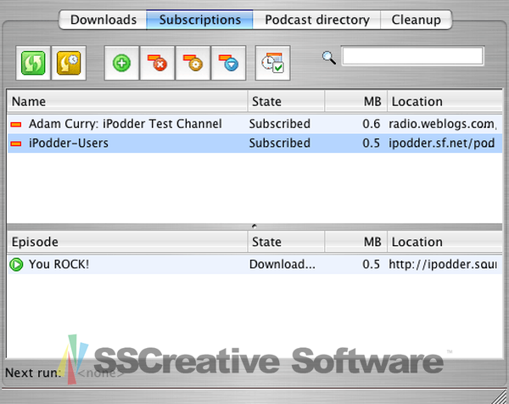Click the State header in episode list
The width and height of the screenshot is (509, 404).
(287, 242)
